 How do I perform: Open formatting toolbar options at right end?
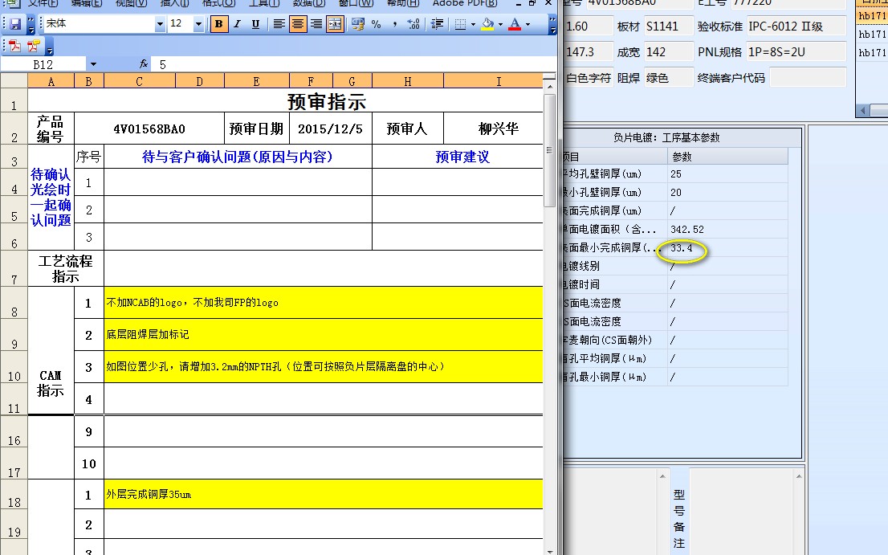(552, 24)
